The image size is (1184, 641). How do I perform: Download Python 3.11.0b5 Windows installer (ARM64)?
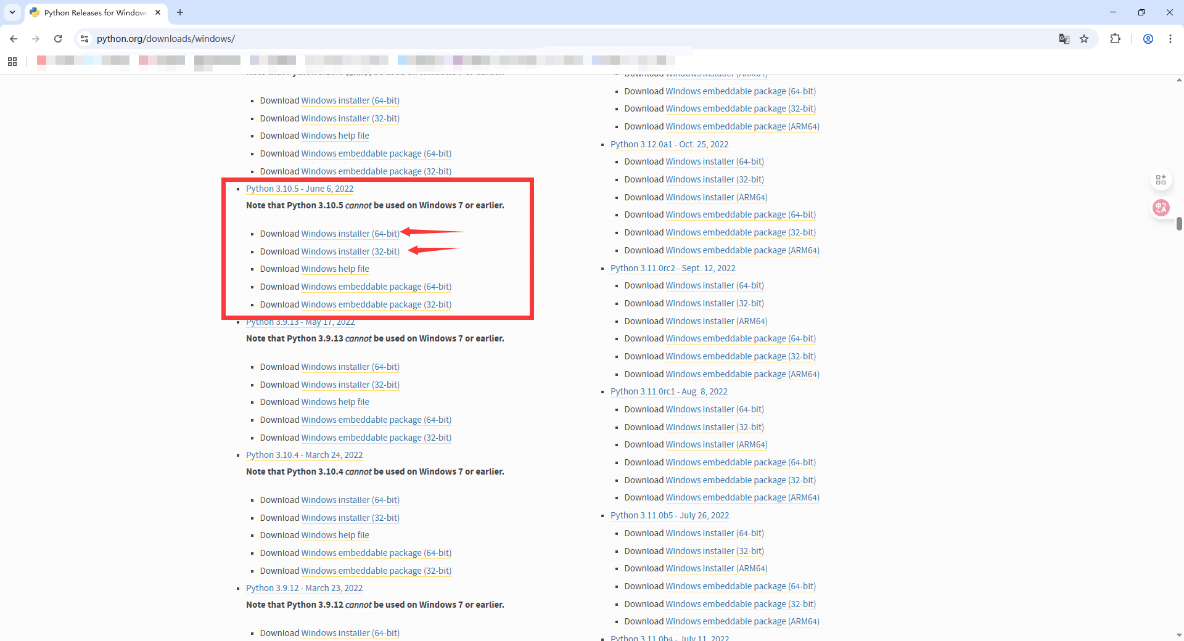coord(717,568)
